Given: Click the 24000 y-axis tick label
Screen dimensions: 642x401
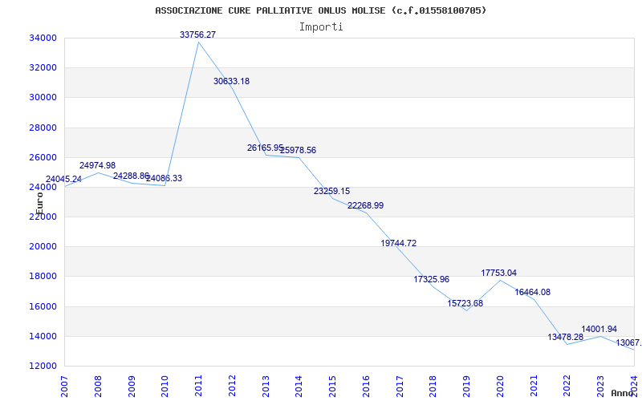Looking at the screenshot, I should point(43,188).
